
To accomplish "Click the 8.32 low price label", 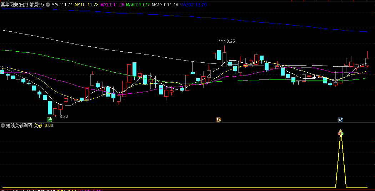I will pos(64,117).
